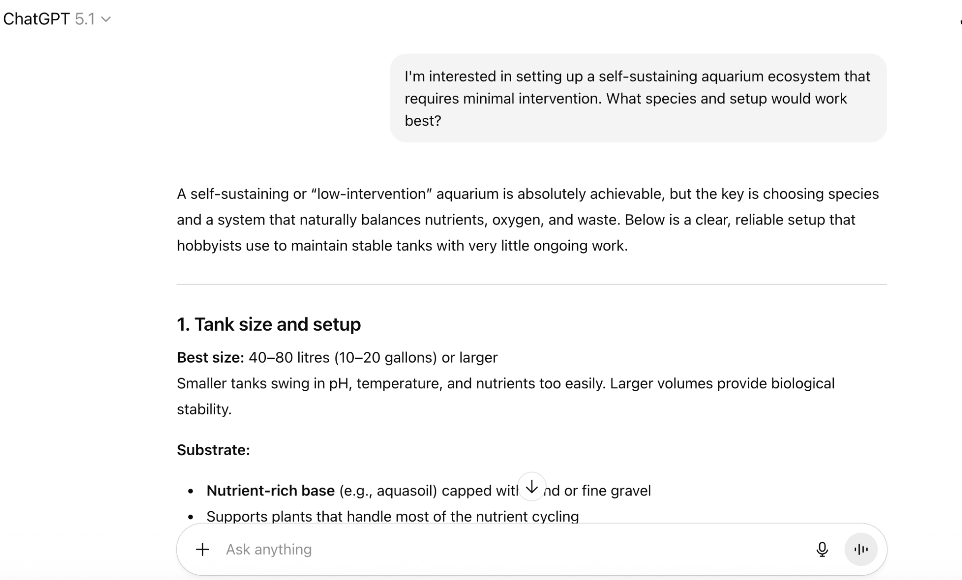Screen dimensions: 962x580
Task: Click the partially visible icon at top-right edge
Action: pos(960,22)
